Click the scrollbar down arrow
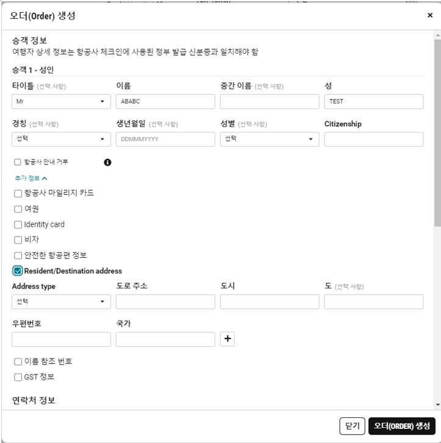 (437, 405)
